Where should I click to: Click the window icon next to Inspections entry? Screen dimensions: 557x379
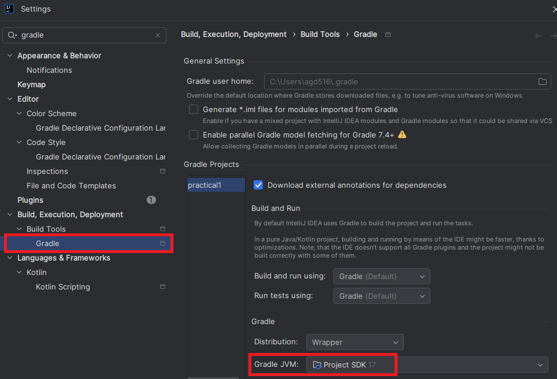(x=162, y=171)
